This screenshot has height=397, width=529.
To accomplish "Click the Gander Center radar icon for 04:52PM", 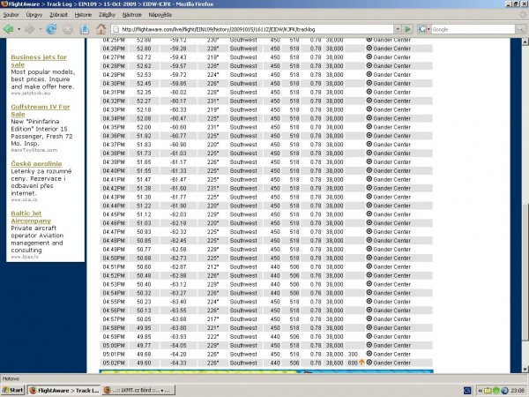I will coord(369,275).
